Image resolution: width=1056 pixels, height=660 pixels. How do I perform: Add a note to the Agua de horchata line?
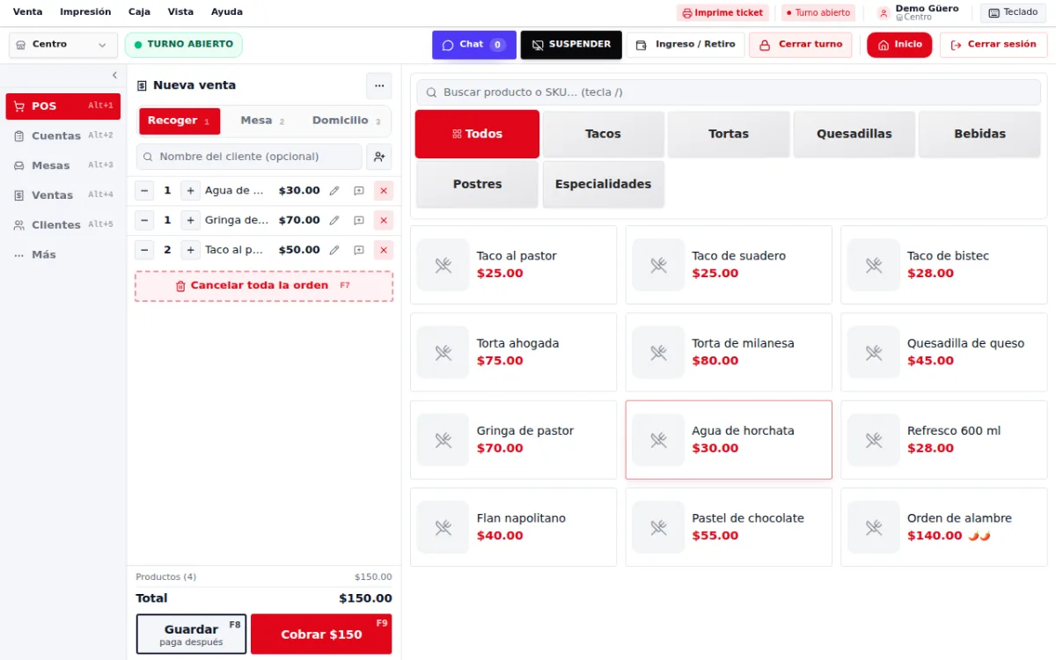pyautogui.click(x=359, y=191)
